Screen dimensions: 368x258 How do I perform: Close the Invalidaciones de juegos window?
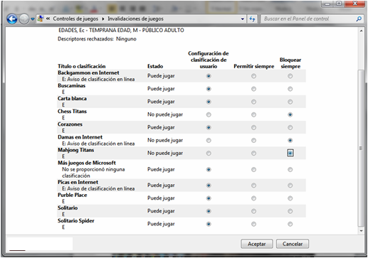(x=355, y=4)
